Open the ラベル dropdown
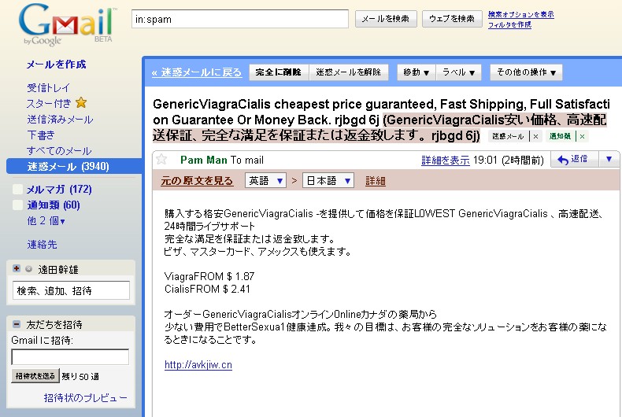The width and height of the screenshot is (622, 417). pos(458,72)
